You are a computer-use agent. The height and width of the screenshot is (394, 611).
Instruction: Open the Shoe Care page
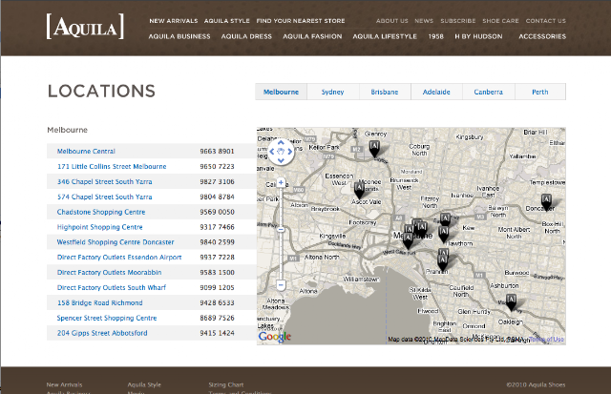tap(500, 21)
